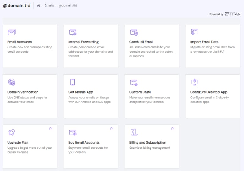The width and height of the screenshot is (244, 171).
Task: Select the @domain.tld breadcrumb item
Action: click(x=68, y=6)
